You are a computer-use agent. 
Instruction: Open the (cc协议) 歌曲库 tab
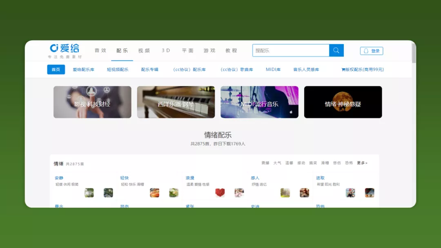coord(236,69)
